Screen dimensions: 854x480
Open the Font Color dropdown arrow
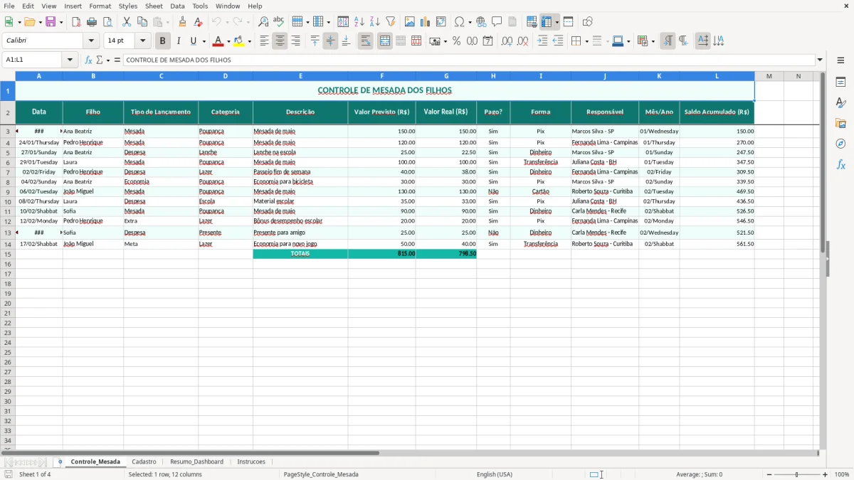pos(228,41)
